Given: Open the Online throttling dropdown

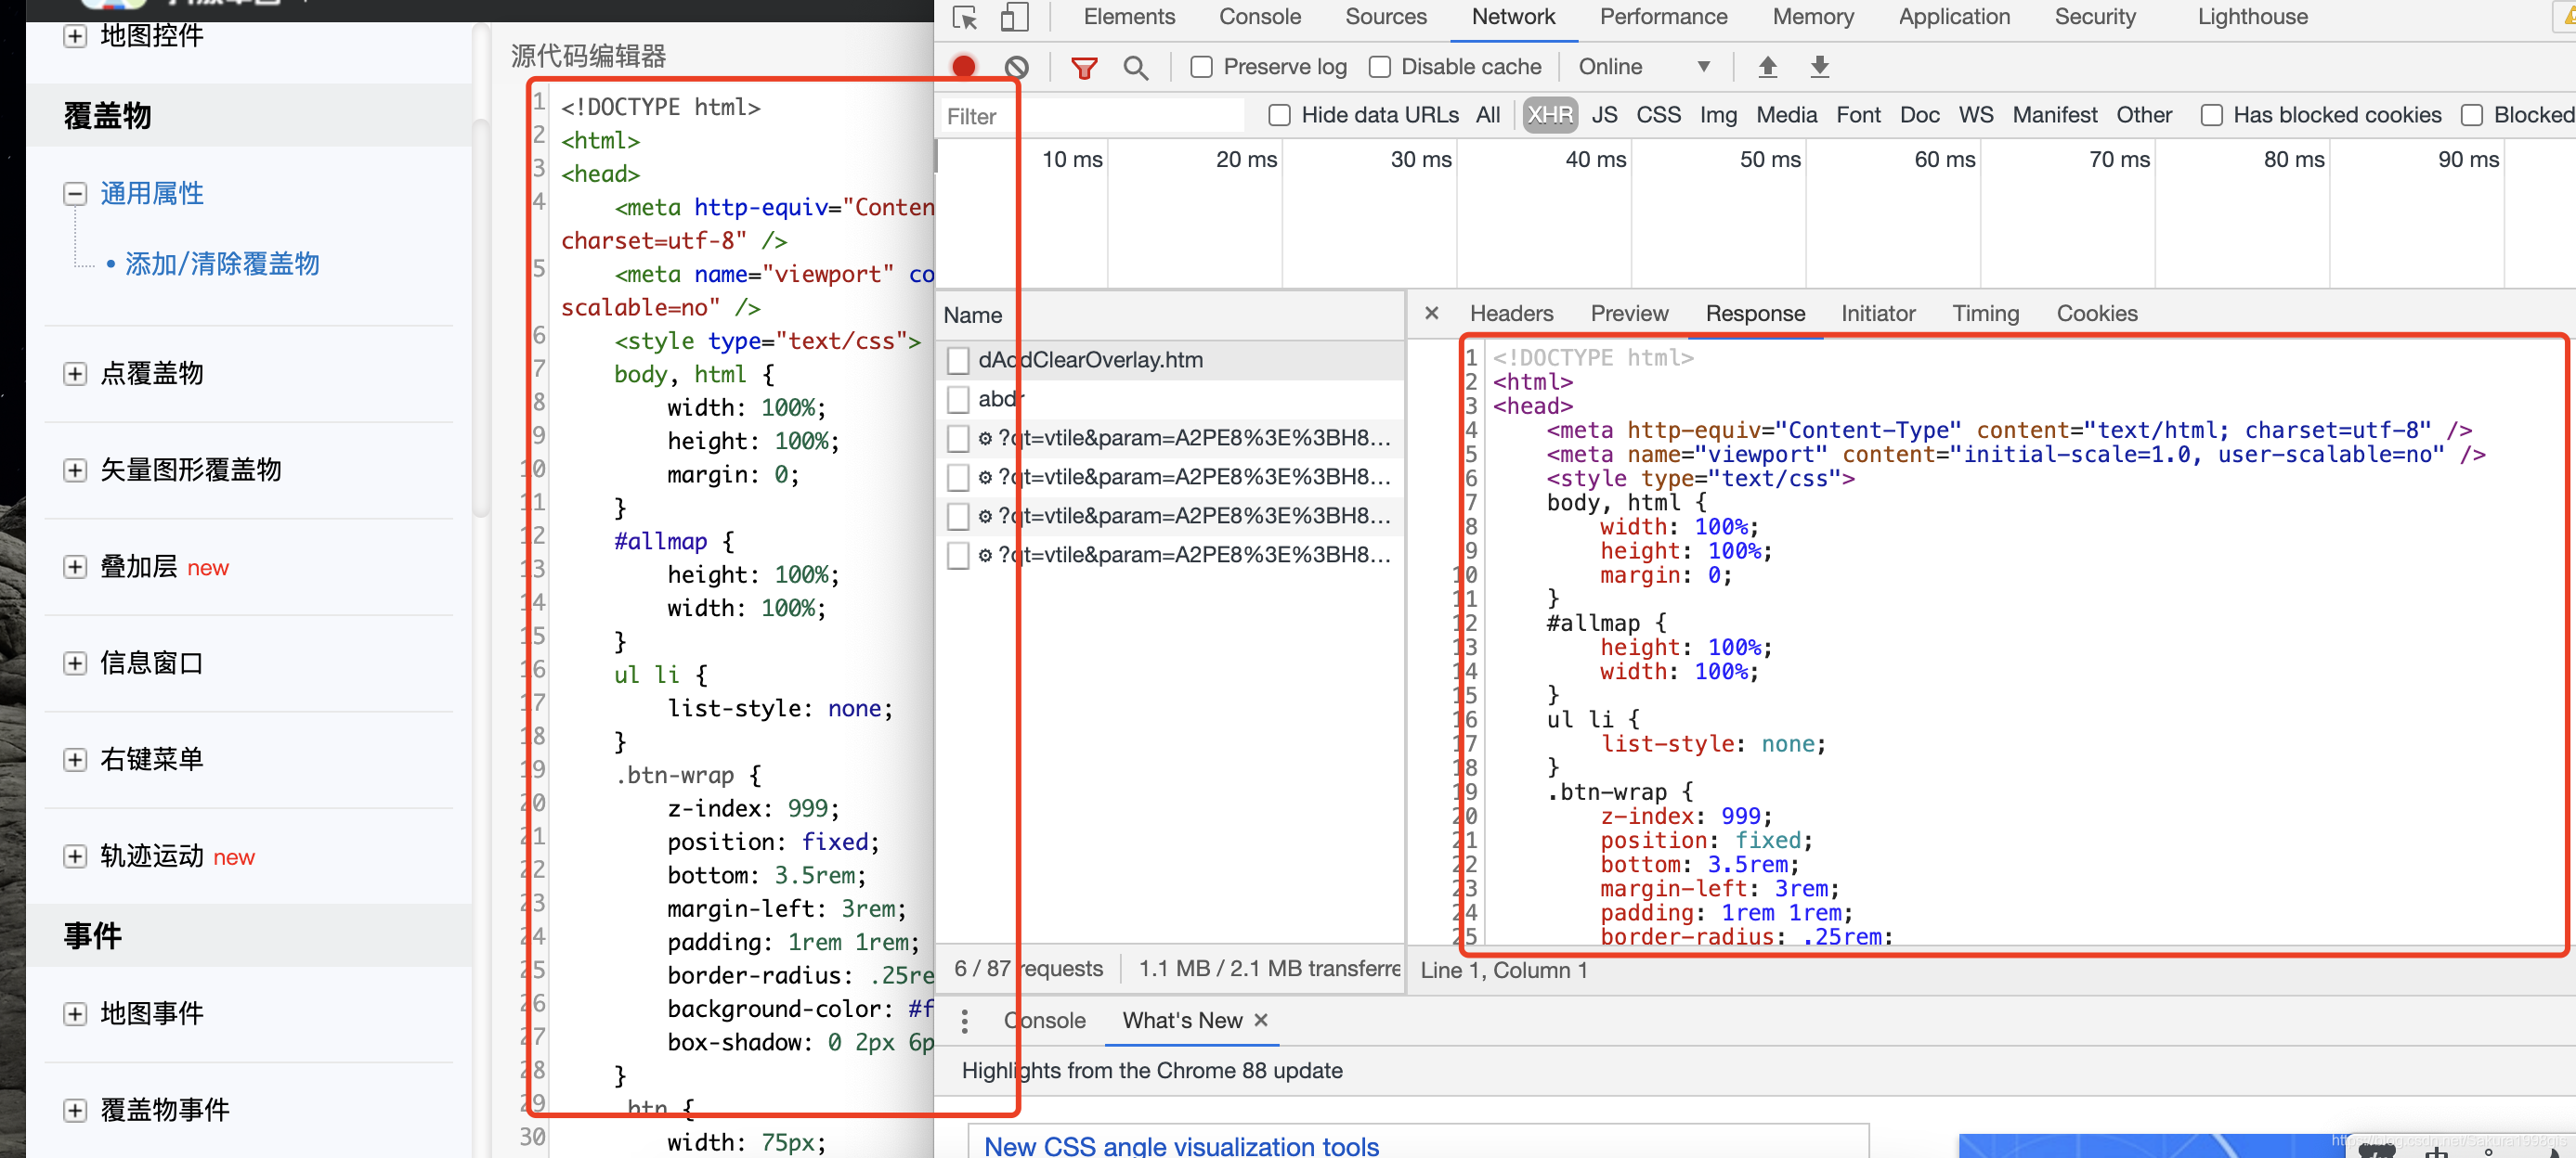Looking at the screenshot, I should [1643, 67].
